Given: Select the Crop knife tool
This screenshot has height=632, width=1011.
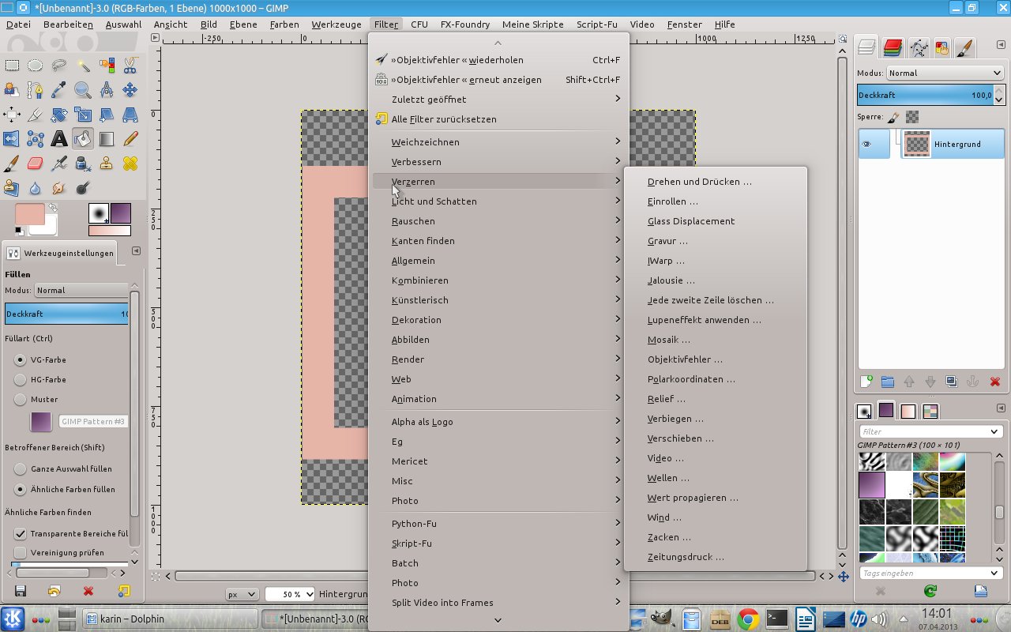Looking at the screenshot, I should point(36,115).
